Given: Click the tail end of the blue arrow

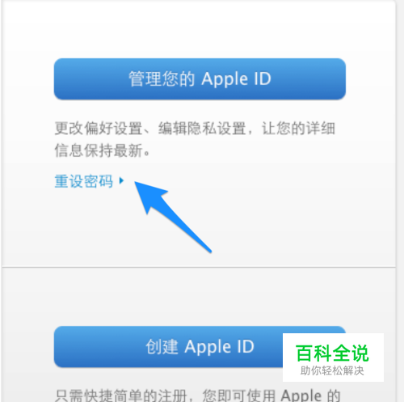Looking at the screenshot, I should pos(208,250).
